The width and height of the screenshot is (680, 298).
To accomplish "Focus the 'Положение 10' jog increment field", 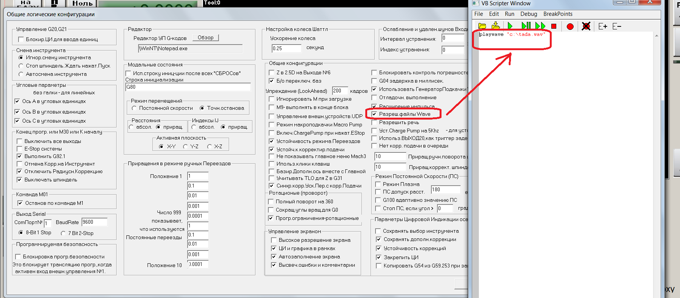I will pos(198,264).
